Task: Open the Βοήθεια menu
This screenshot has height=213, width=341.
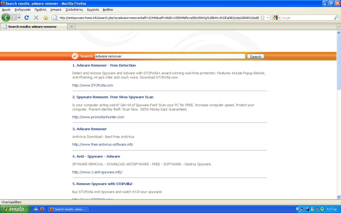Action: [x=108, y=10]
